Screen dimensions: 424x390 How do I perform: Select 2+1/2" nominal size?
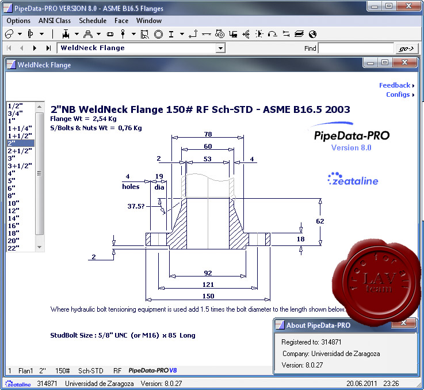coord(21,150)
